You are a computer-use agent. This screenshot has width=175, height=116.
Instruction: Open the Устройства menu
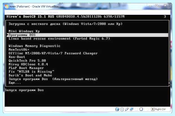pos(37,12)
